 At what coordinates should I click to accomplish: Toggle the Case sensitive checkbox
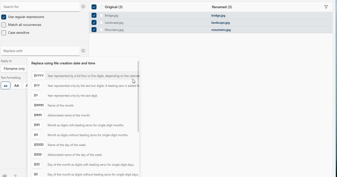(x=4, y=33)
